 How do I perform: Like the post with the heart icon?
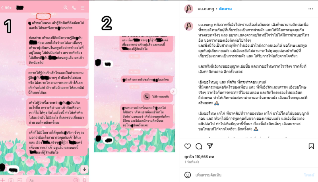click(x=188, y=146)
